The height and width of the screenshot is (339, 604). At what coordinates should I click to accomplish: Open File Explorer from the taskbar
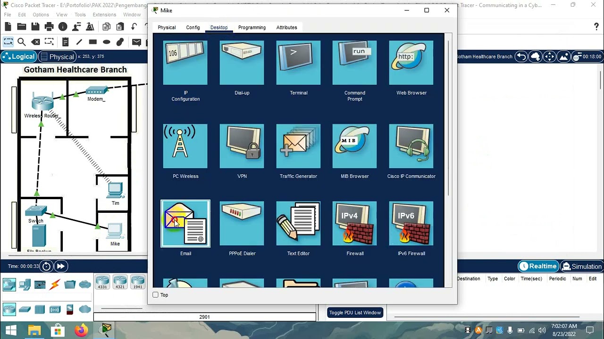coord(34,330)
